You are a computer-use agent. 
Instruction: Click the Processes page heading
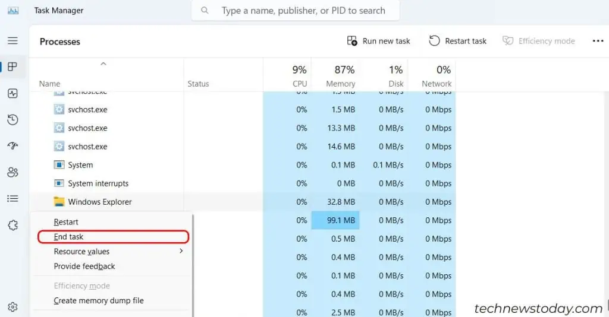click(x=60, y=42)
